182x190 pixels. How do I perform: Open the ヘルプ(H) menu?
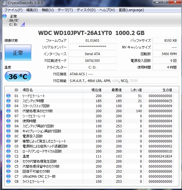(107, 10)
